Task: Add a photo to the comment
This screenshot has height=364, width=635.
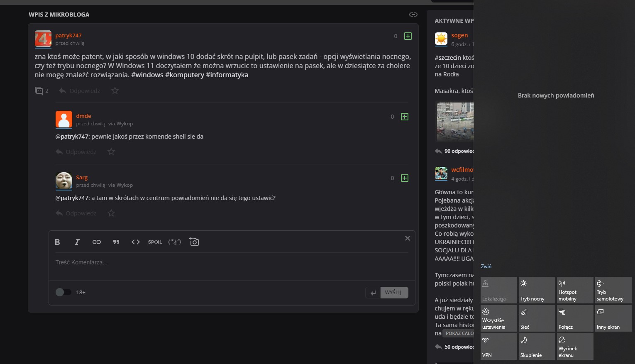Action: pyautogui.click(x=194, y=242)
